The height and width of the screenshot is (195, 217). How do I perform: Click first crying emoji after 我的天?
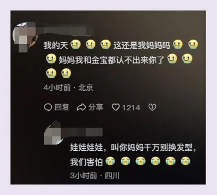coord(76,44)
